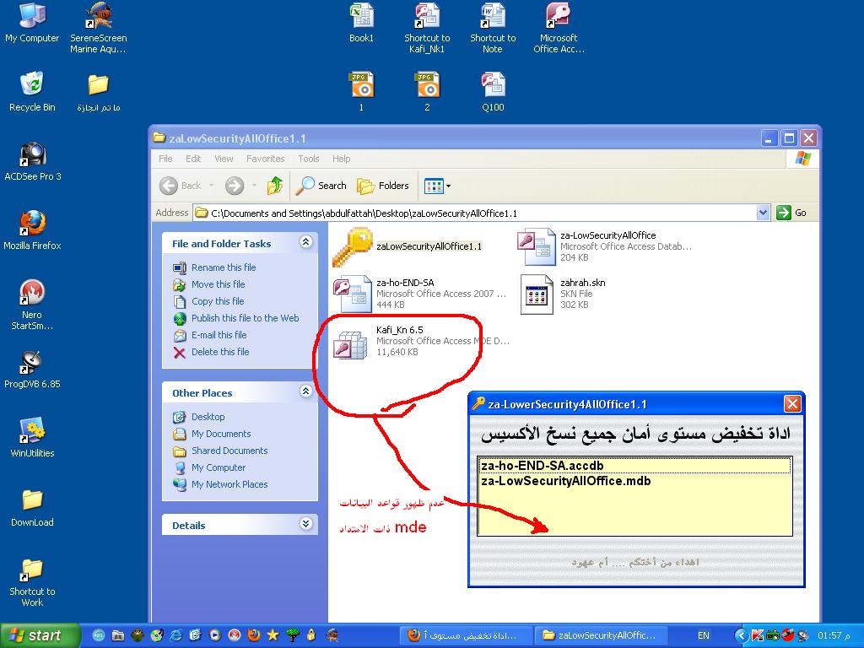Click the Up folder toolbar icon
Viewport: 864px width, 648px height.
coord(274,186)
